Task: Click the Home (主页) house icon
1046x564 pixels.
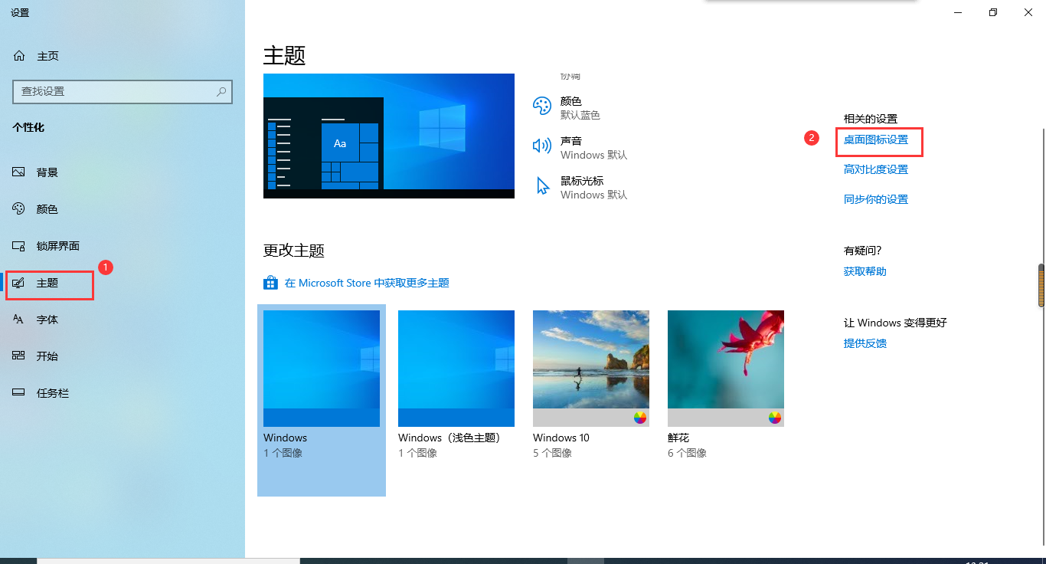Action: tap(19, 56)
